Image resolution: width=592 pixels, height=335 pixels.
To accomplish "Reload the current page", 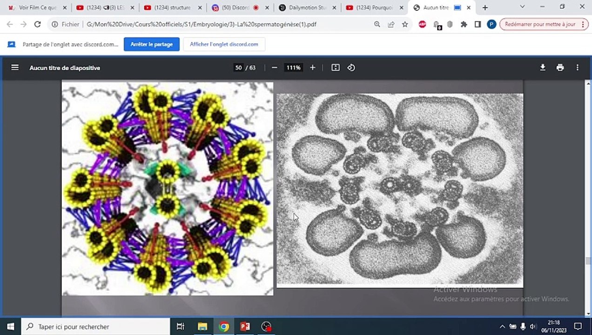I will coord(38,24).
